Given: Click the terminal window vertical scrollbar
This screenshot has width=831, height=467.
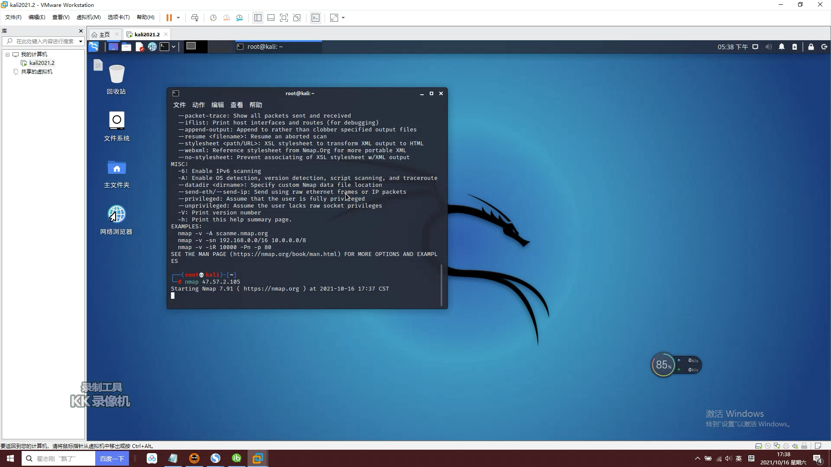Looking at the screenshot, I should pyautogui.click(x=441, y=285).
